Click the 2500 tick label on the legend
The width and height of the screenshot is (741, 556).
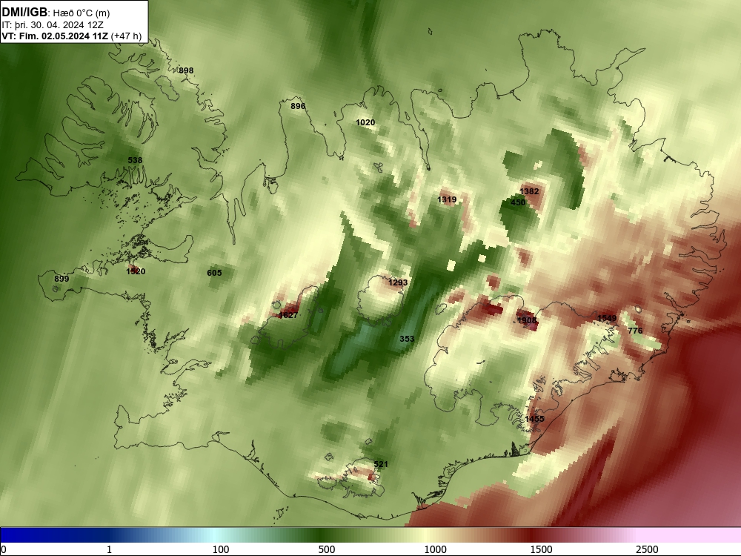pos(647,549)
